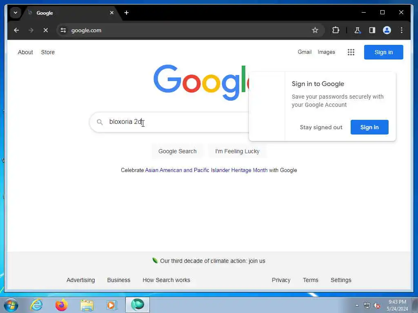Open Windows Explorer folder in taskbar

[x=87, y=305]
